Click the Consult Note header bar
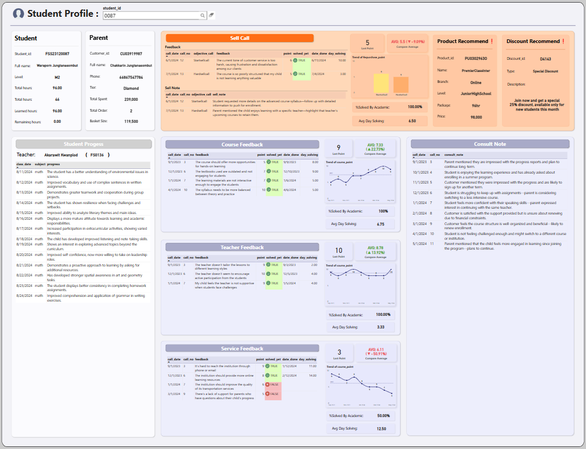The image size is (586, 449). pos(490,144)
